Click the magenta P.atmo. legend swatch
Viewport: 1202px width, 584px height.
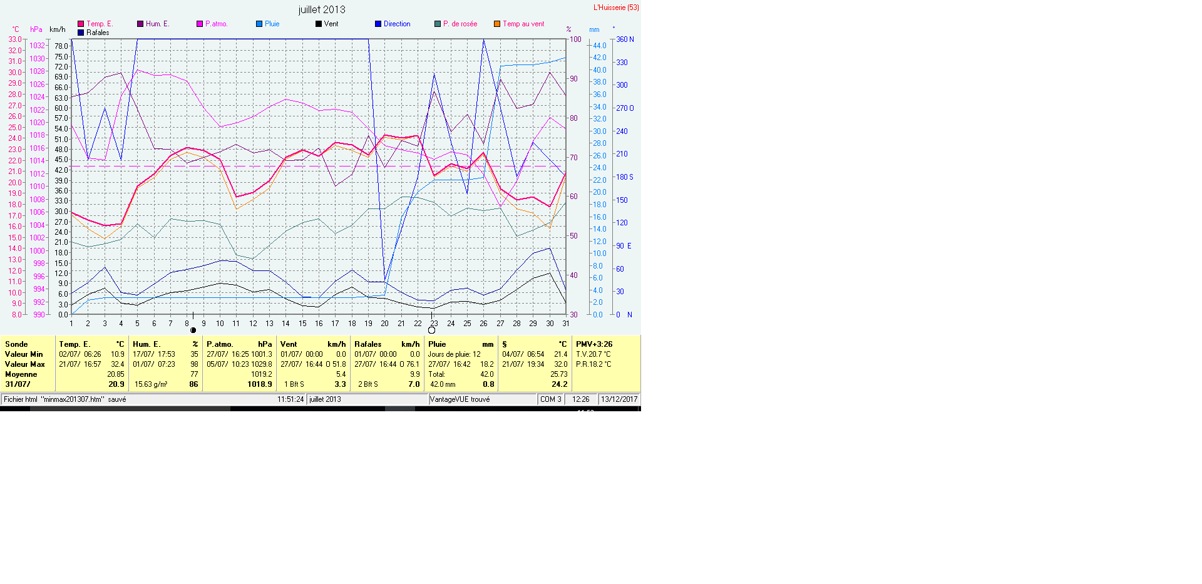tap(200, 24)
